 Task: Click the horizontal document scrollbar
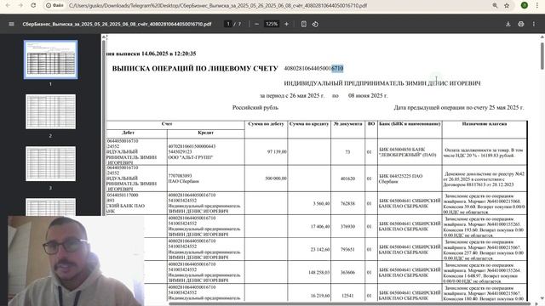point(349,304)
